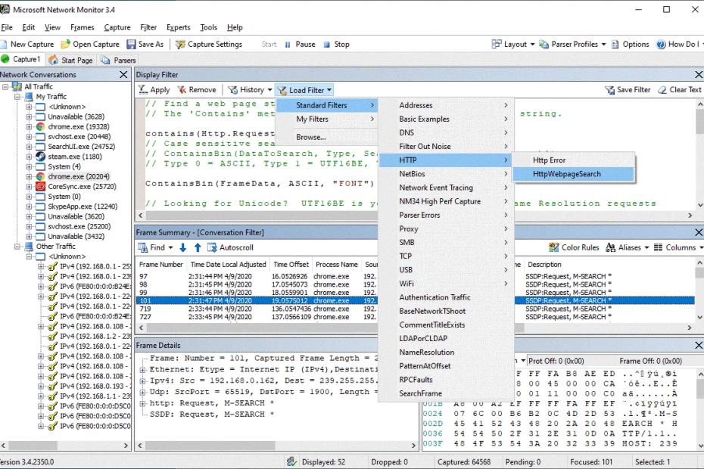Collapse the Other Traffic tree node

17,247
